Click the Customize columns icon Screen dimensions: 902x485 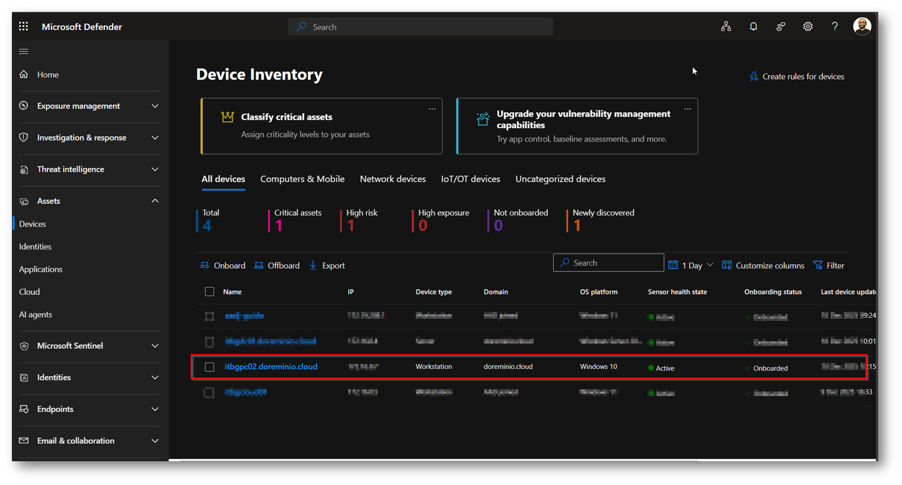pyautogui.click(x=727, y=265)
